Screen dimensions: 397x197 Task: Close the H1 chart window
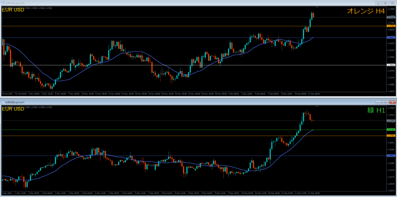392,102
